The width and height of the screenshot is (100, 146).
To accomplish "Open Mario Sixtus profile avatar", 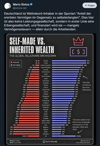I will pyautogui.click(x=8, y=6).
